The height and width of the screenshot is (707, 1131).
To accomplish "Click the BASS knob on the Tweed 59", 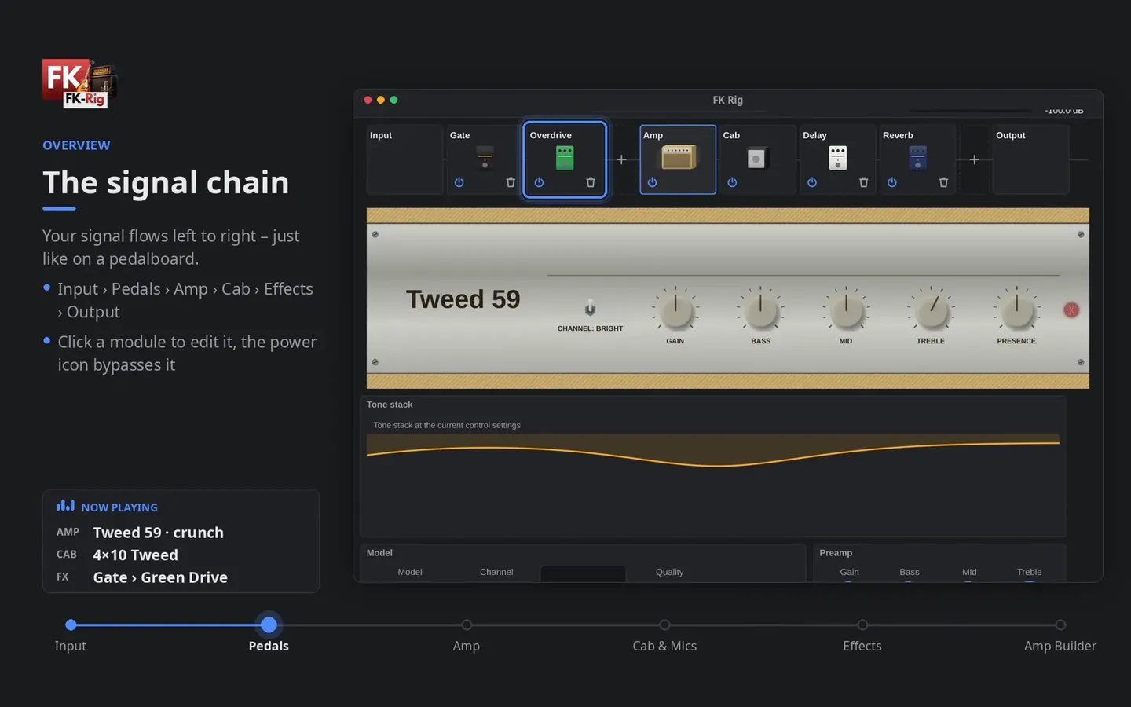I will (x=760, y=310).
